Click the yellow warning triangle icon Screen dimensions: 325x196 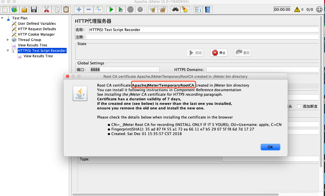pyautogui.click(x=297, y=9)
